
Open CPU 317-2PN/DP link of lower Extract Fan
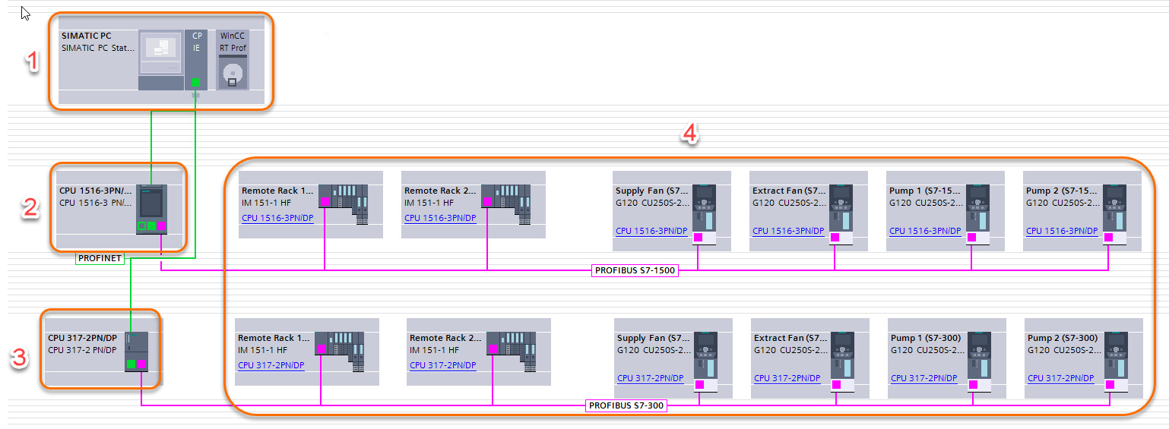[787, 378]
